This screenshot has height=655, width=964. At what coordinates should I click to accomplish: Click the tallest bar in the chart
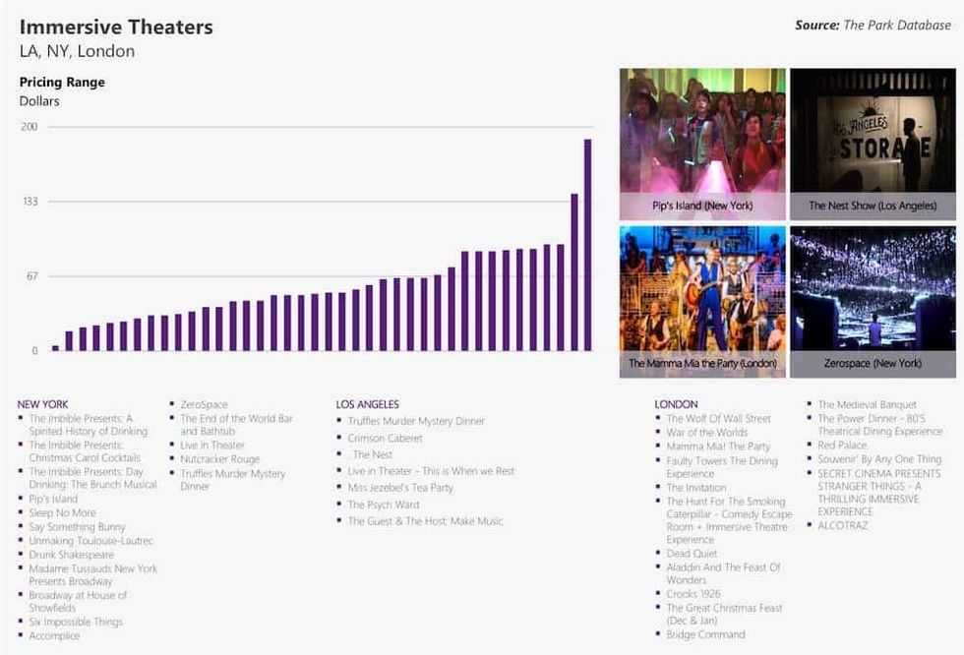pos(588,246)
